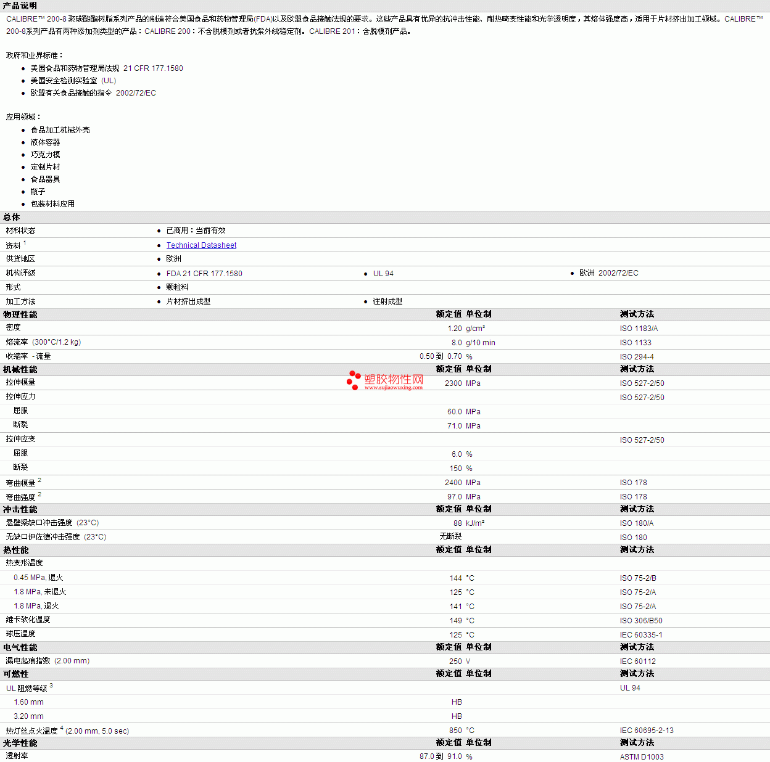Click the 熔流率 (300°C/1.2 kg) row label
This screenshot has height=762, width=770.
pyautogui.click(x=44, y=342)
